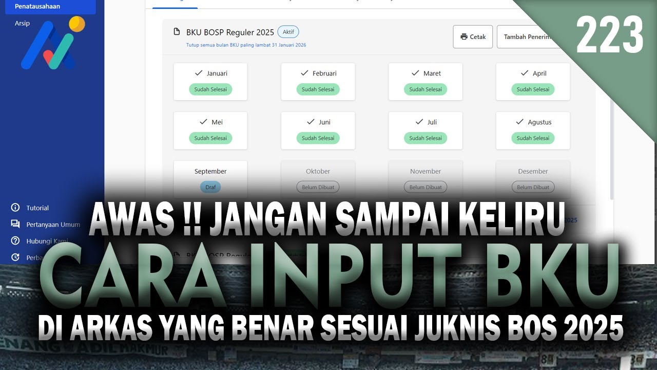Screen dimensions: 657x370
Task: Click the checkmark icon beside Februari
Action: [x=304, y=73]
